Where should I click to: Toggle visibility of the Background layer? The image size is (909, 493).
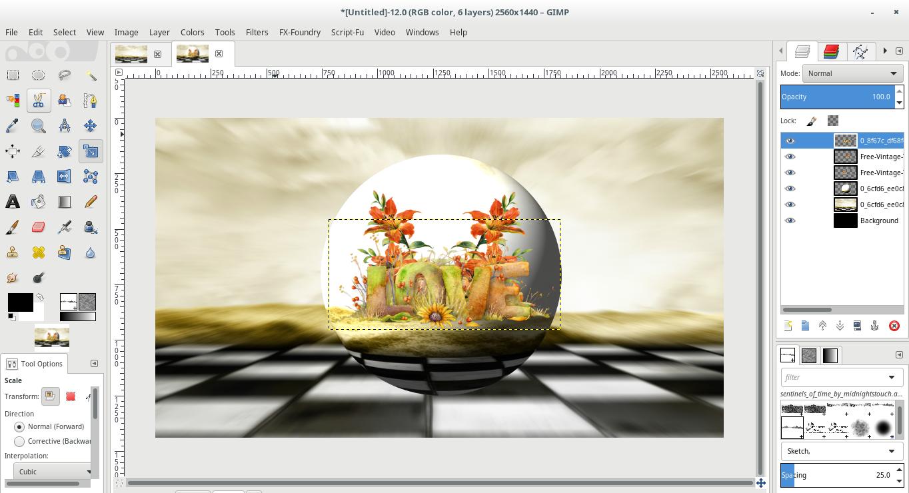[x=790, y=221]
